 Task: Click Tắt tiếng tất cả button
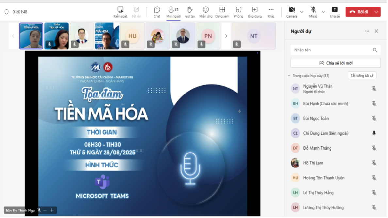(362, 76)
